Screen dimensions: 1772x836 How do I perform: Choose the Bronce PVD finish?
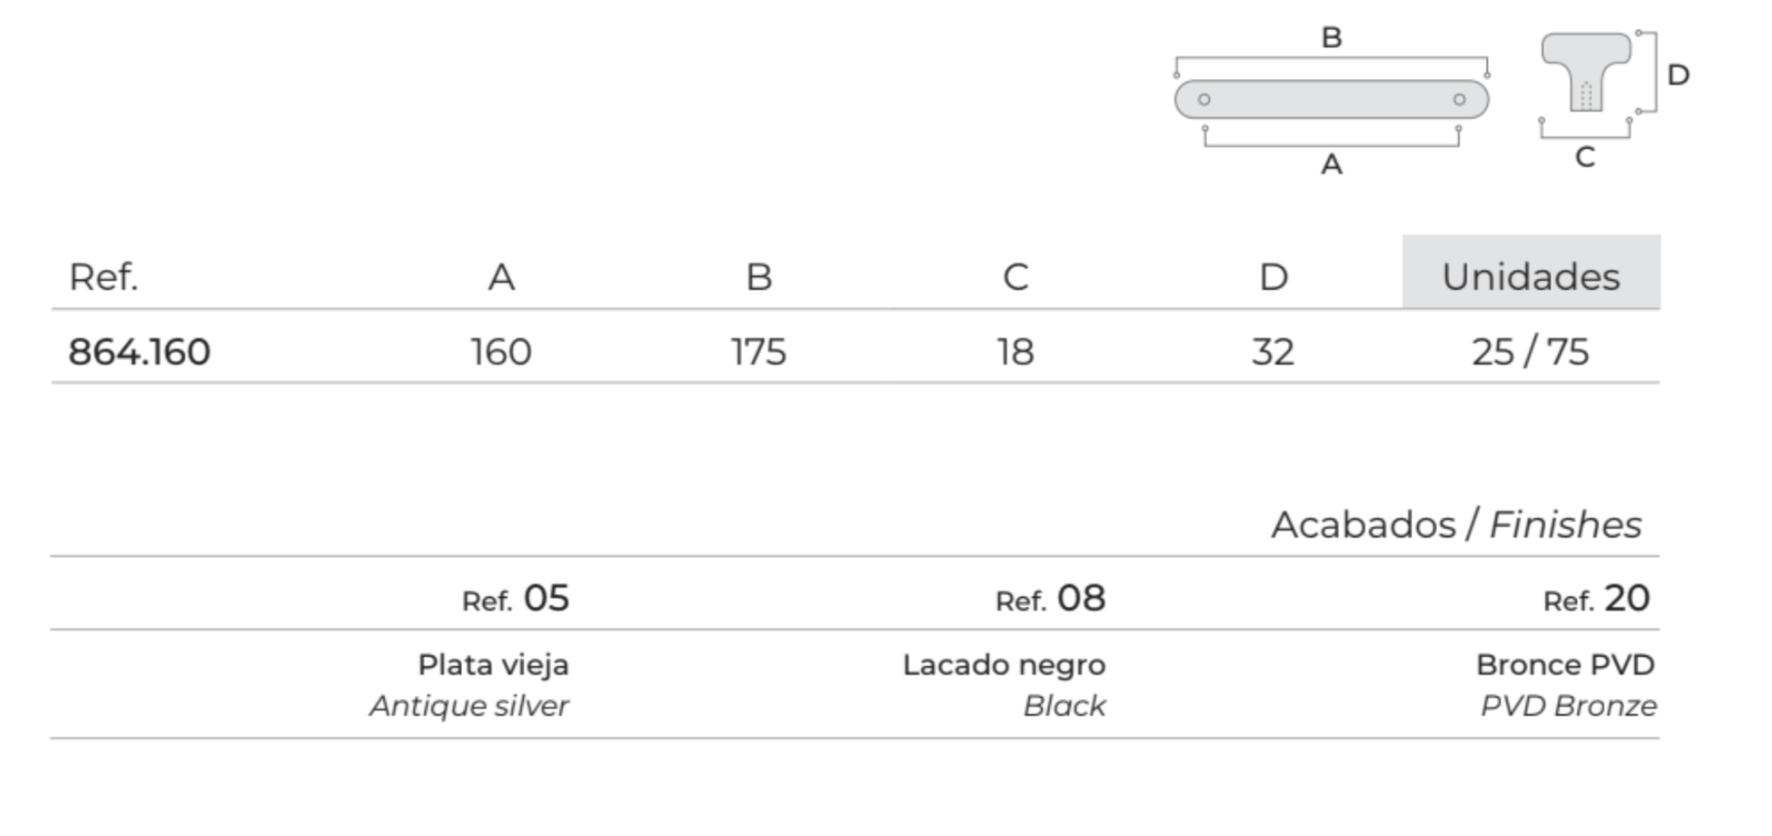click(1564, 665)
